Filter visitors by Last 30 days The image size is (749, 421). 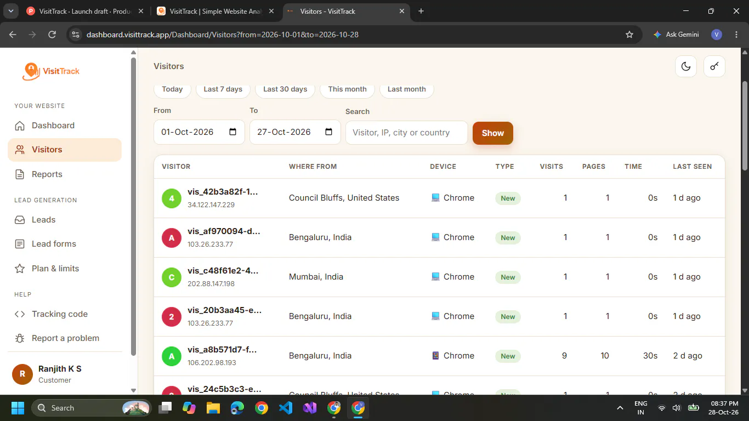pyautogui.click(x=285, y=89)
